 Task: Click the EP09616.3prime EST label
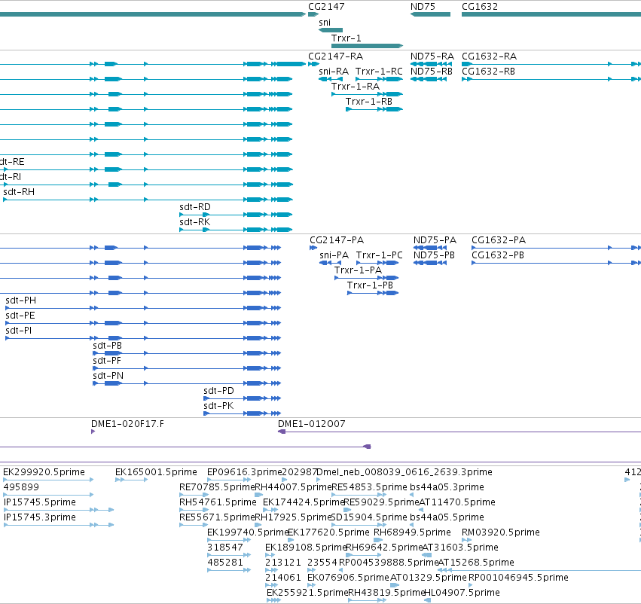tap(245, 472)
